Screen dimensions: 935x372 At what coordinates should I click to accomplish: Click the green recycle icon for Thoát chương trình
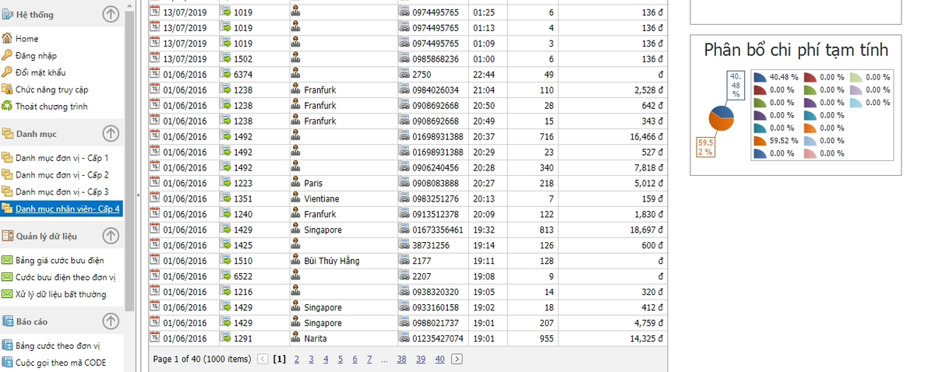point(7,106)
